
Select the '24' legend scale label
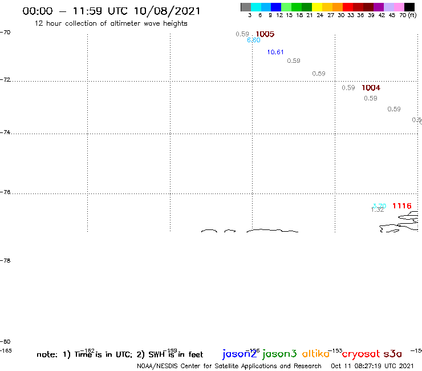[x=320, y=15]
